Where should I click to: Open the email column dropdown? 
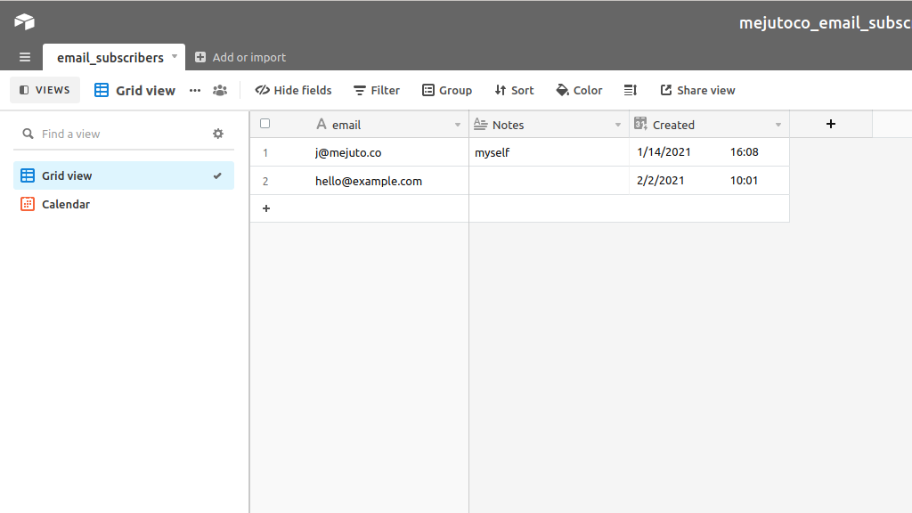[x=458, y=124]
